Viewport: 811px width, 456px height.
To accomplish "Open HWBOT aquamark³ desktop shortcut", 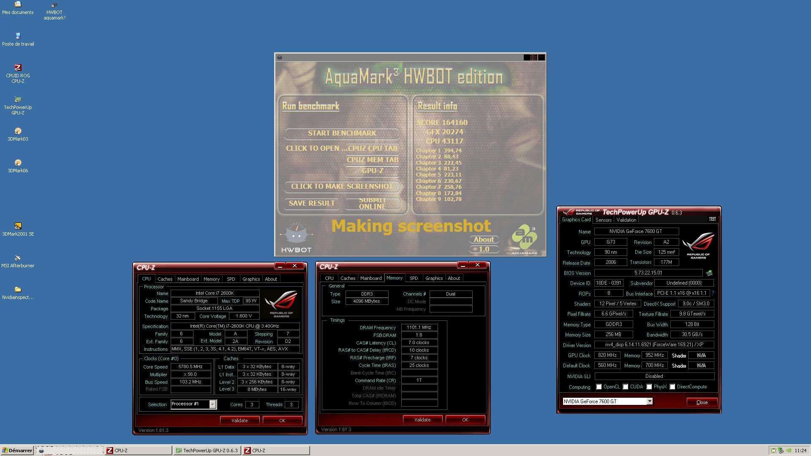I will point(54,11).
